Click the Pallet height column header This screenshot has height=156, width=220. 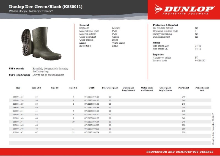click(x=202, y=89)
